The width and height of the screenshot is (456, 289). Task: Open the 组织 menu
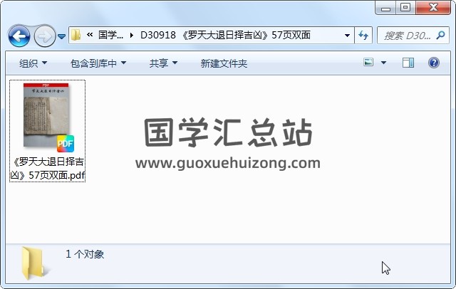click(33, 63)
